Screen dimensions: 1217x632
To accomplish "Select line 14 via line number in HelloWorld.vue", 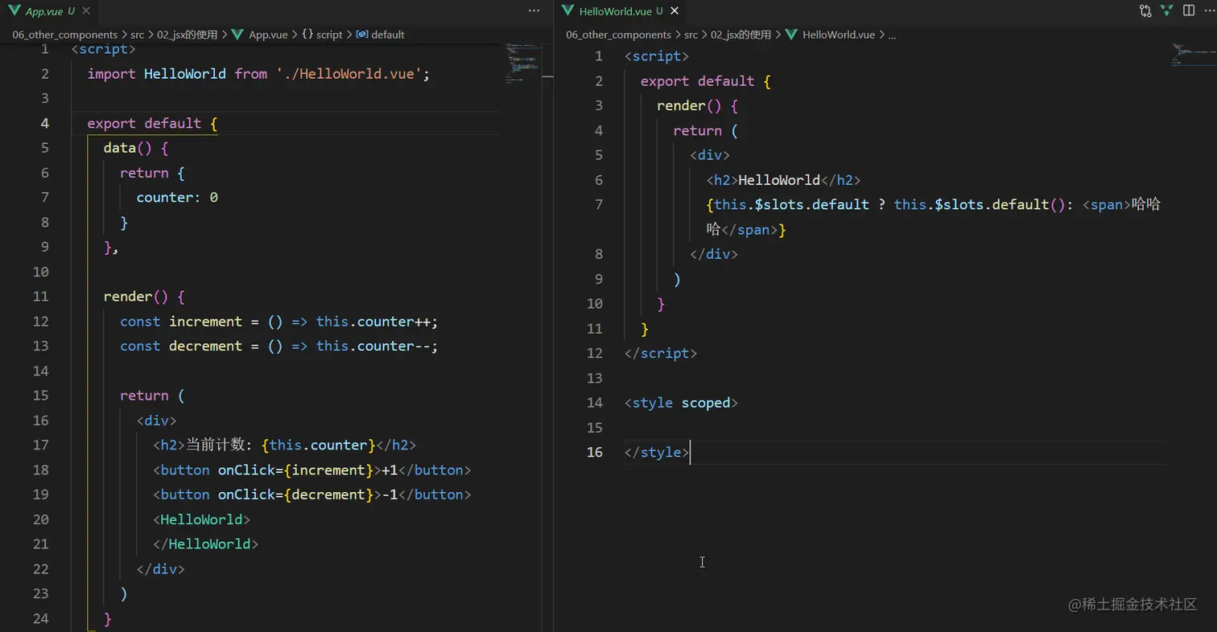I will click(595, 403).
